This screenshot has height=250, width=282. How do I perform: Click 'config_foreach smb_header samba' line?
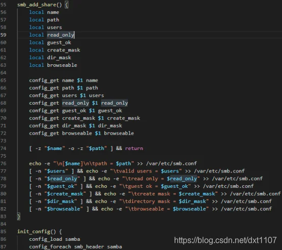point(75,246)
